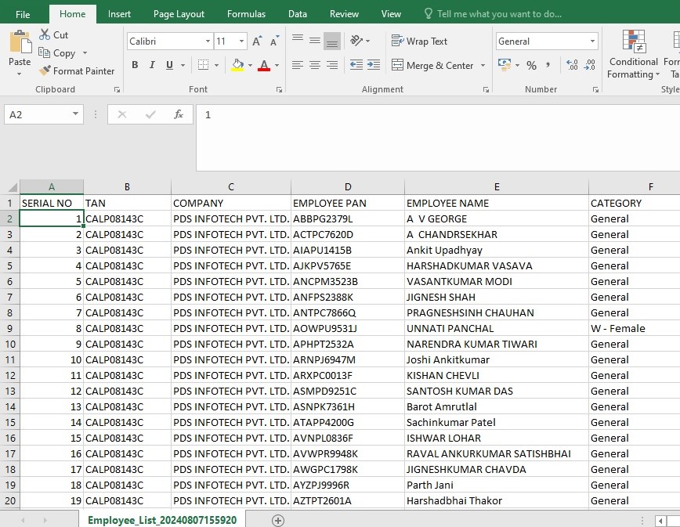The width and height of the screenshot is (680, 527).
Task: Add a new sheet with the plus button
Action: pyautogui.click(x=278, y=520)
